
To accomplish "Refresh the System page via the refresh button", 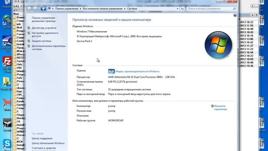I will (x=182, y=8).
